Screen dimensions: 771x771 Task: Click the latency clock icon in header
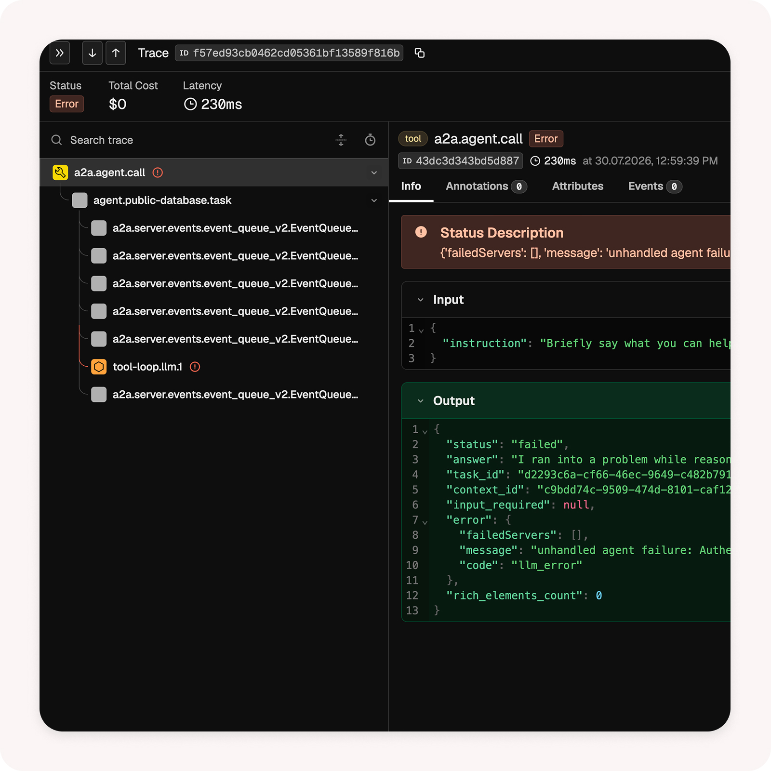[190, 104]
